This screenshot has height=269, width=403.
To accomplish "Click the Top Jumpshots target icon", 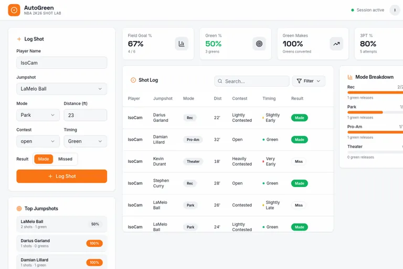I will 19,209.
